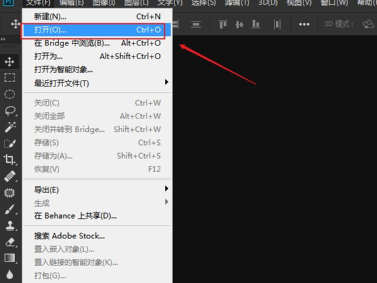Choose the Brush tool
This screenshot has height=283, width=377.
(x=9, y=209)
